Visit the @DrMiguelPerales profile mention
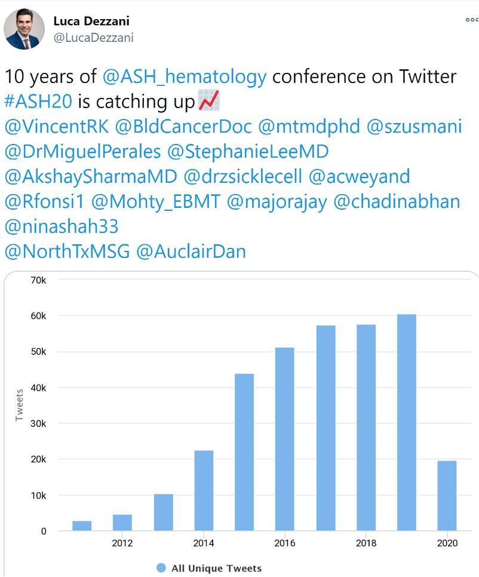 pyautogui.click(x=83, y=151)
